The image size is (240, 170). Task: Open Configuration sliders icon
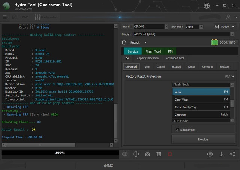[x=37, y=17]
